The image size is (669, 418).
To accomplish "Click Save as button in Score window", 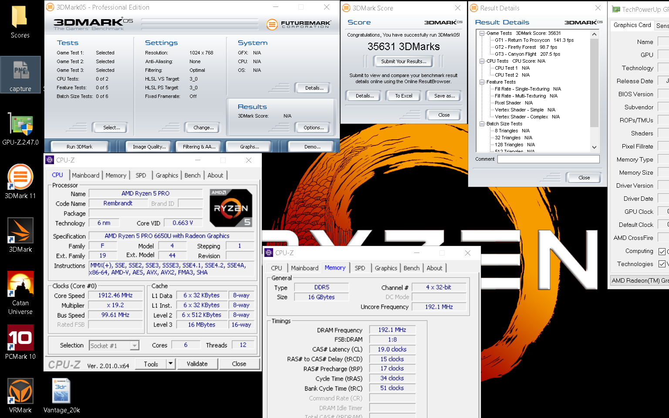I will click(444, 96).
